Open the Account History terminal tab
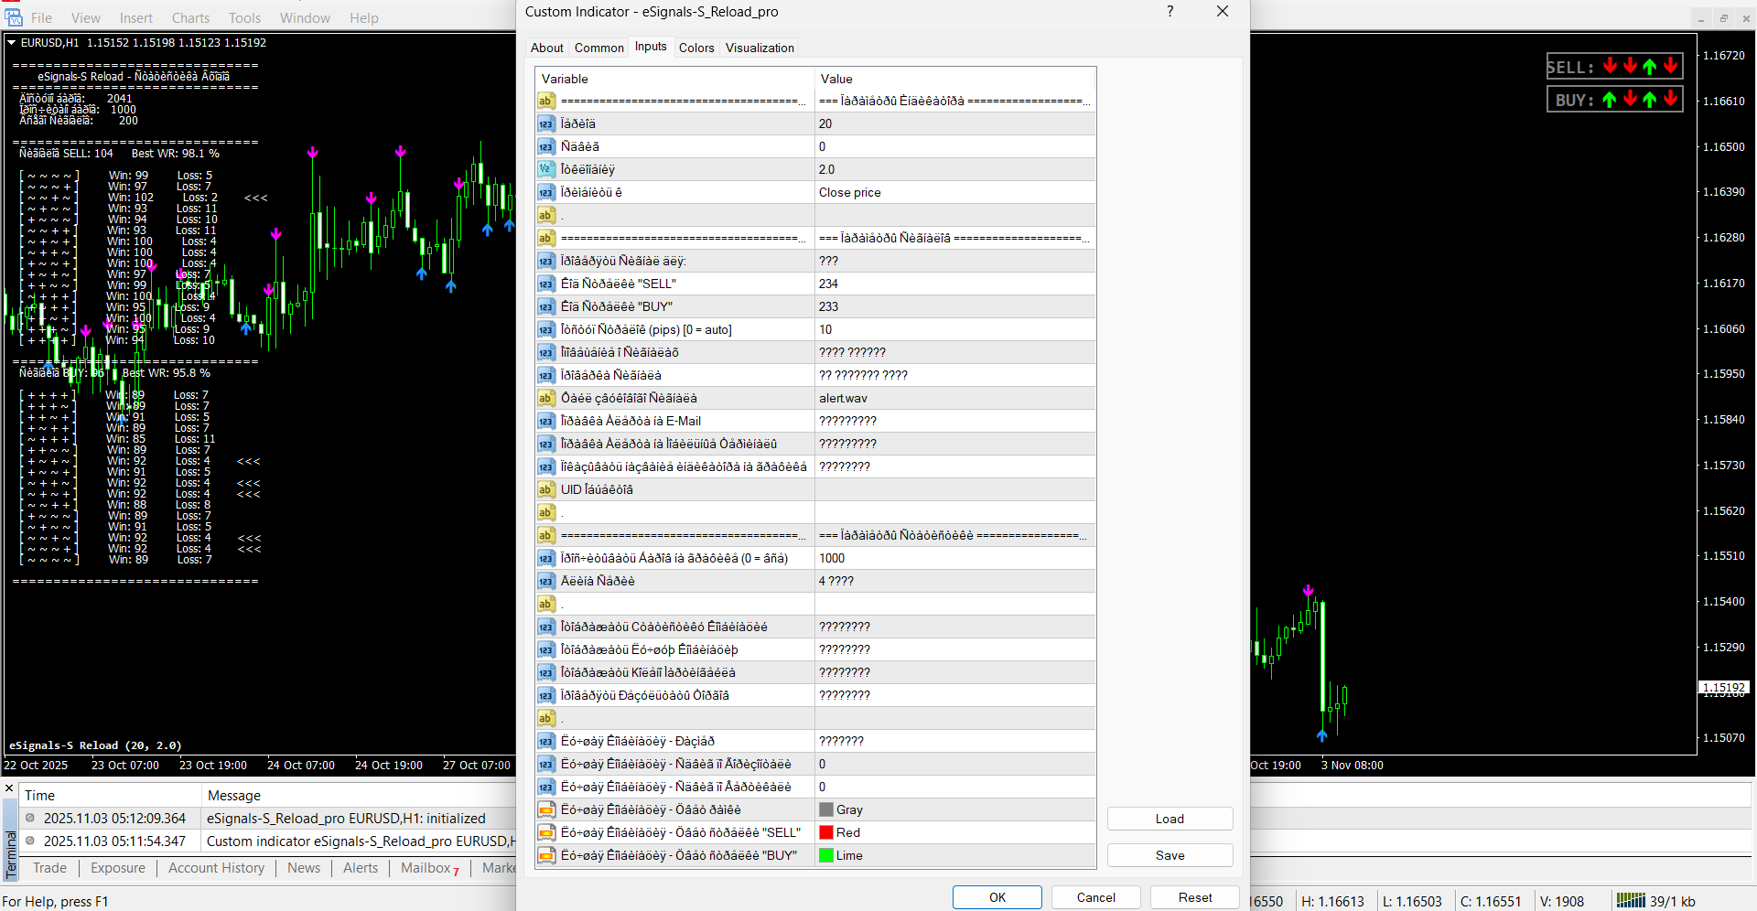 216,868
